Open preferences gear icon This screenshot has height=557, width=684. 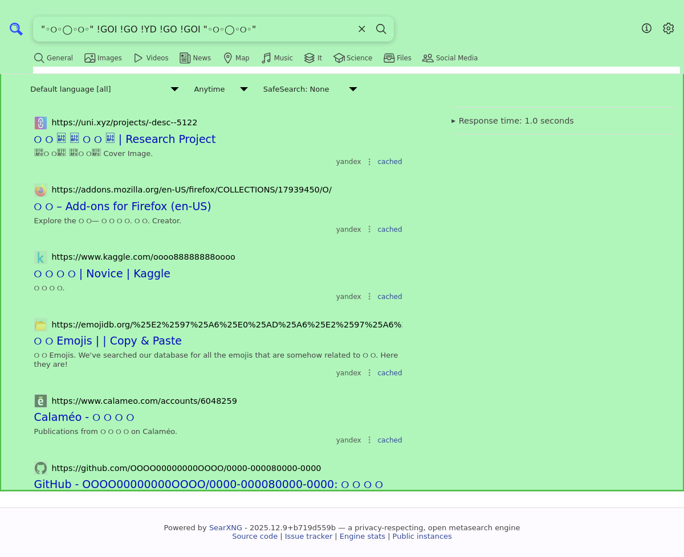click(x=668, y=28)
